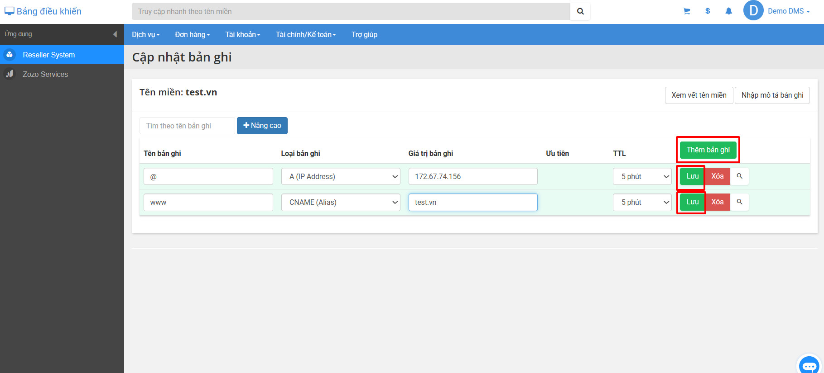Click the value field containing 172.67.74.156

click(473, 176)
